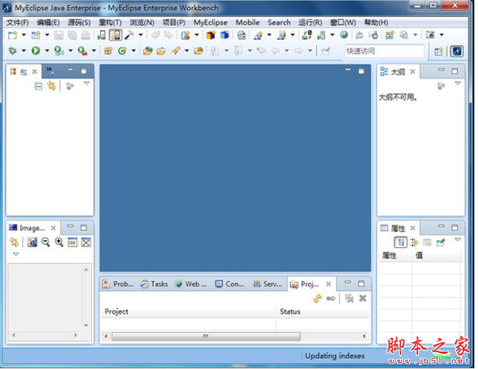Show hidden views chevron in left panel

coord(50,71)
